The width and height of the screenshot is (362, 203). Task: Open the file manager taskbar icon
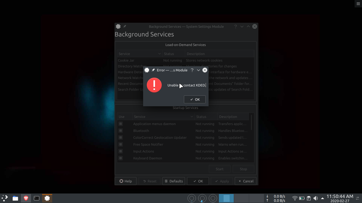tap(15, 198)
